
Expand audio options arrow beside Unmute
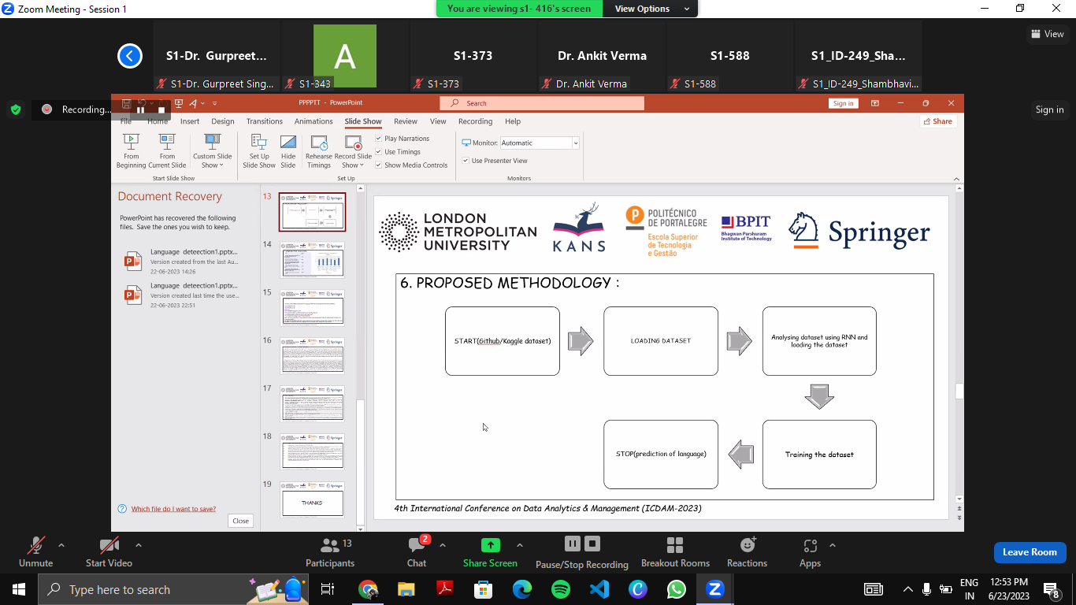[61, 545]
